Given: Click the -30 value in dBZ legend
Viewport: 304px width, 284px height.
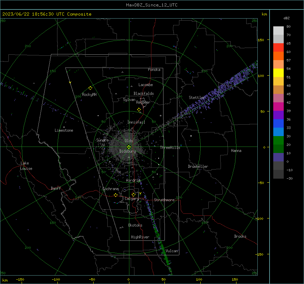Looking at the screenshot, I should (x=289, y=178).
